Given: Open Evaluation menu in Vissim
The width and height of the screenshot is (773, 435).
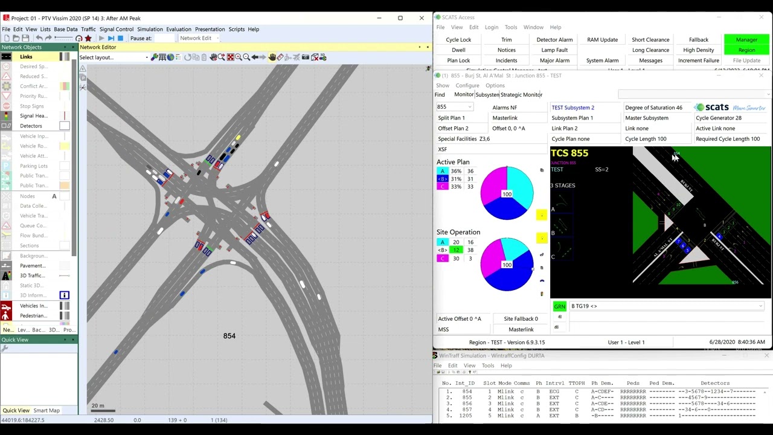Looking at the screenshot, I should (x=179, y=29).
